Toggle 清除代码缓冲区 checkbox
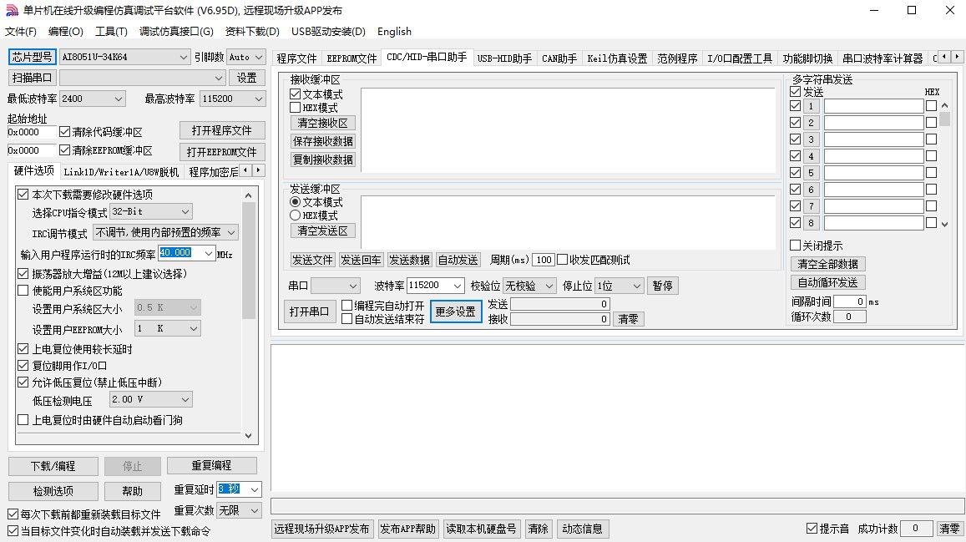This screenshot has width=966, height=542. (64, 132)
